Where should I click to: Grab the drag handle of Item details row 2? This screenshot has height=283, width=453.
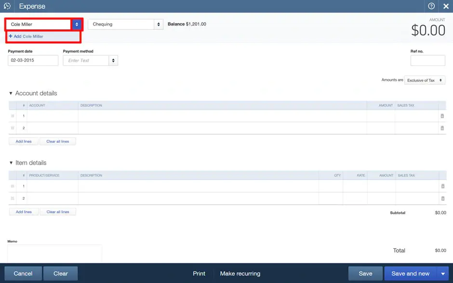(13, 198)
